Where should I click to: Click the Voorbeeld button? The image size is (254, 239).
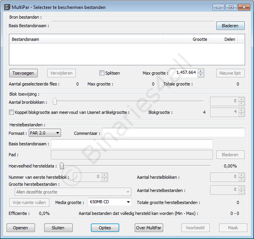tap(195, 228)
